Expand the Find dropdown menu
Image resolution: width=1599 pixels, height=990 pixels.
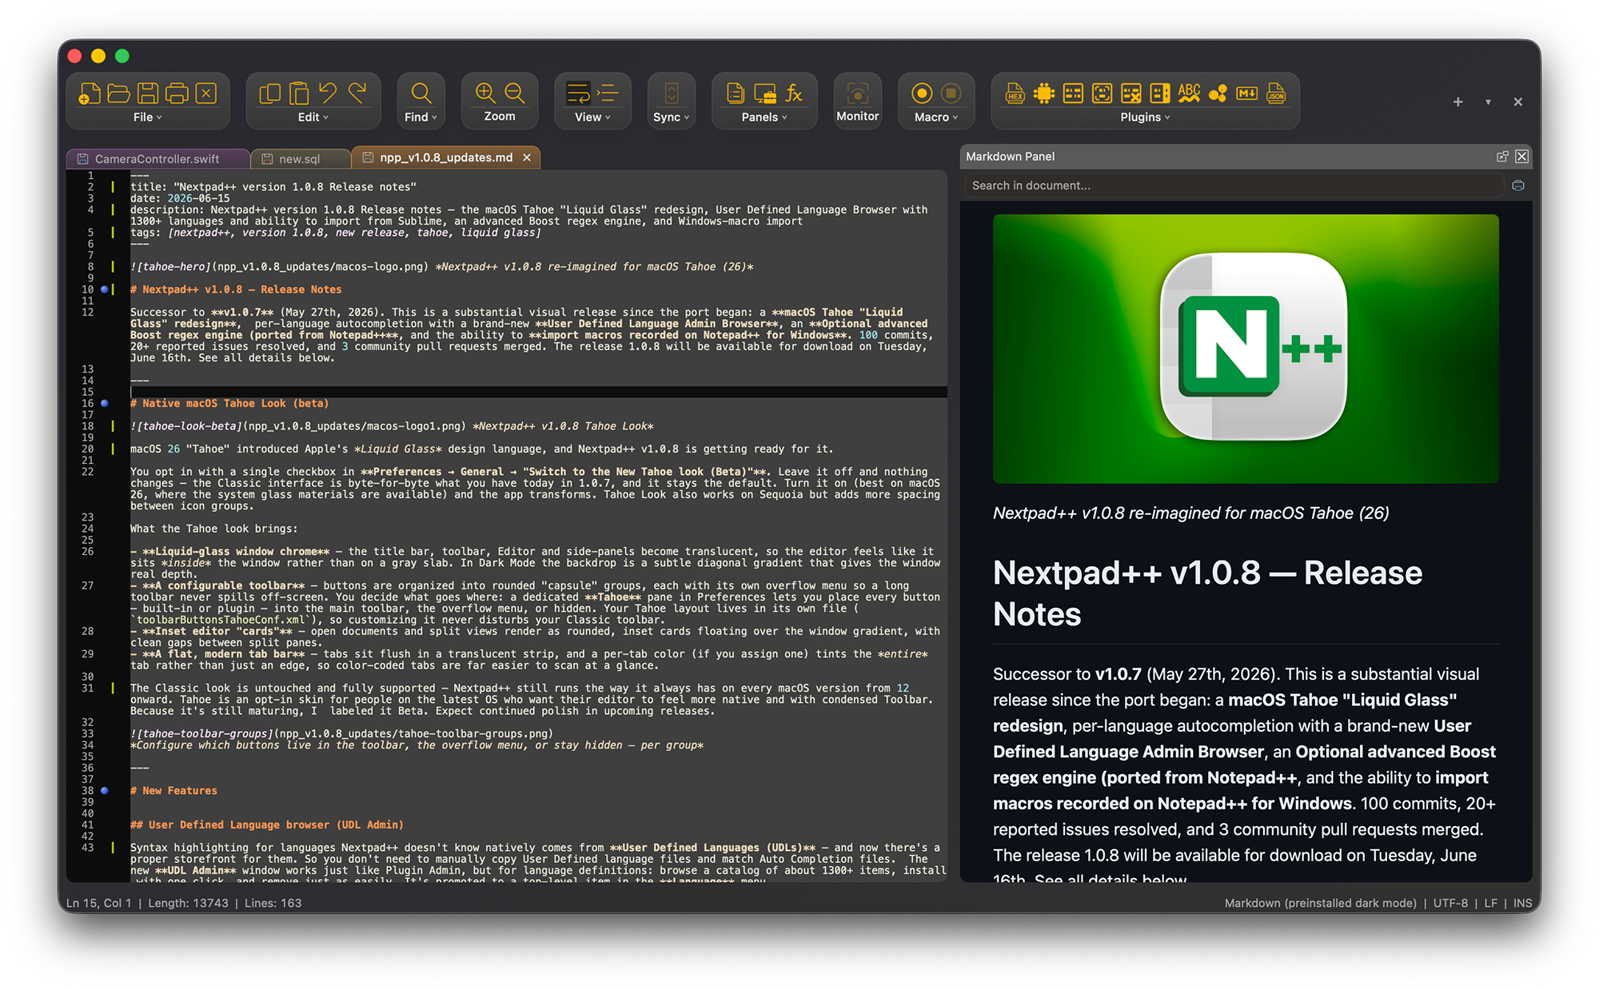point(421,117)
